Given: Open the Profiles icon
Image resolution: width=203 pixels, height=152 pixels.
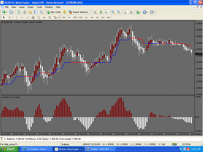Looking at the screenshot, I should [x=11, y=12].
